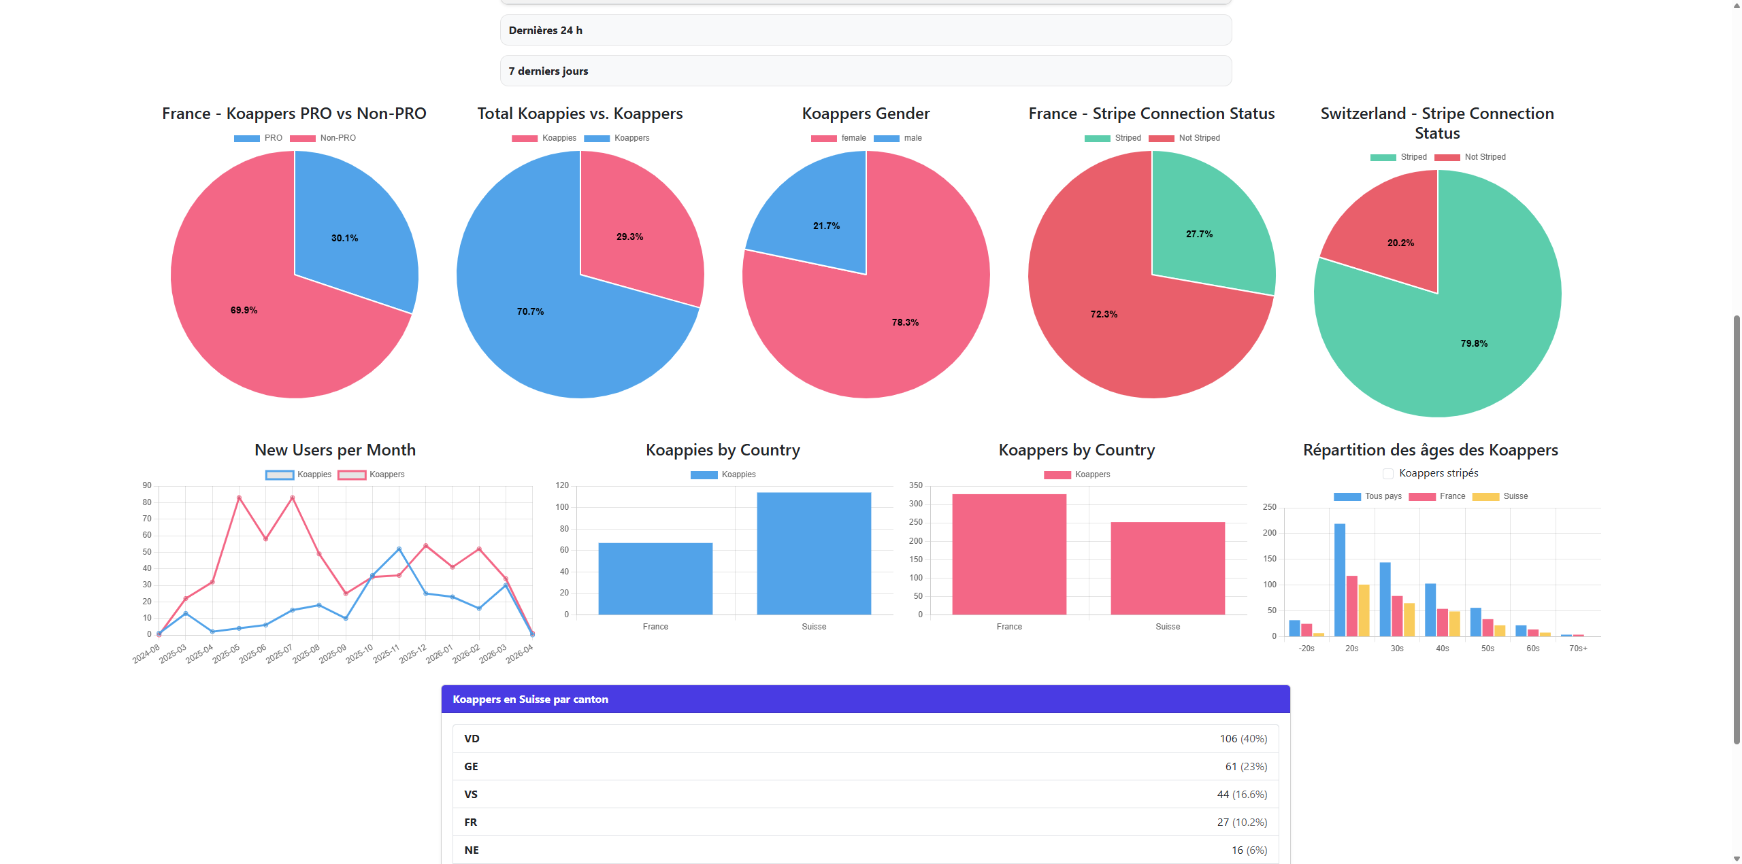Click France bar in Koappers by Country
The height and width of the screenshot is (864, 1742).
pyautogui.click(x=1009, y=554)
